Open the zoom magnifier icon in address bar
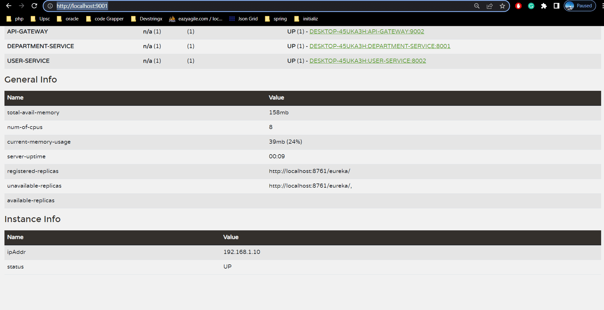 tap(477, 6)
